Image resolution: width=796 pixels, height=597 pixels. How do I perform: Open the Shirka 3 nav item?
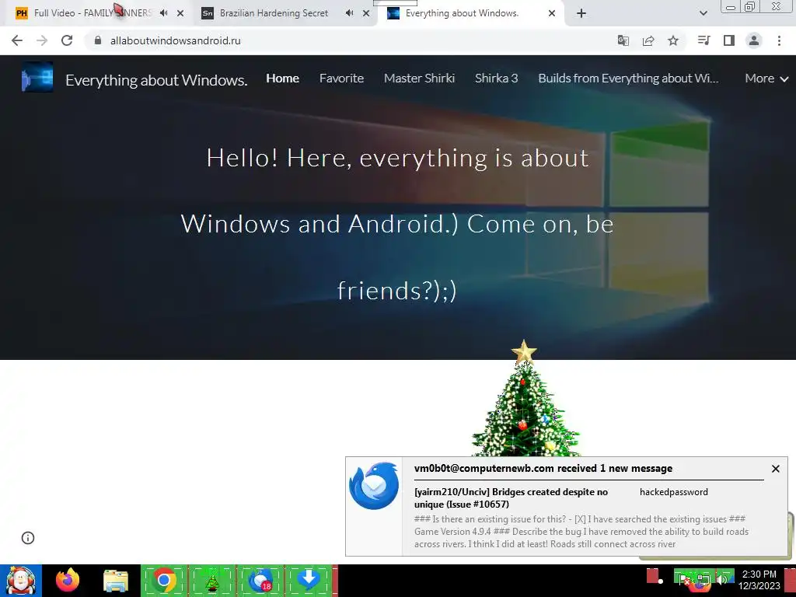tap(497, 79)
